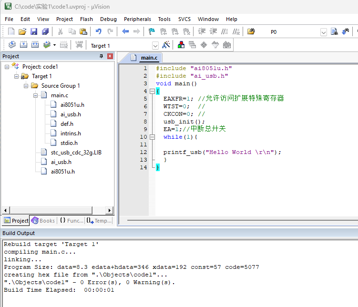Download code to flash memory

[x=79, y=45]
